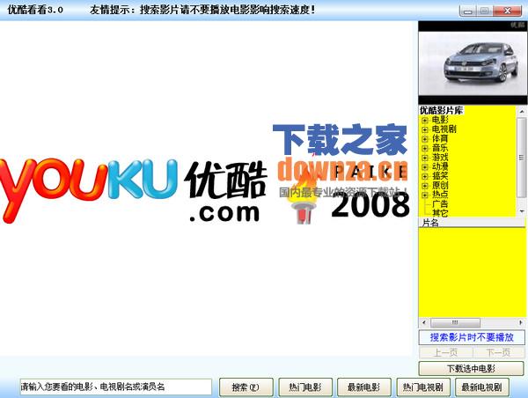Select 音乐 category label

coord(440,148)
